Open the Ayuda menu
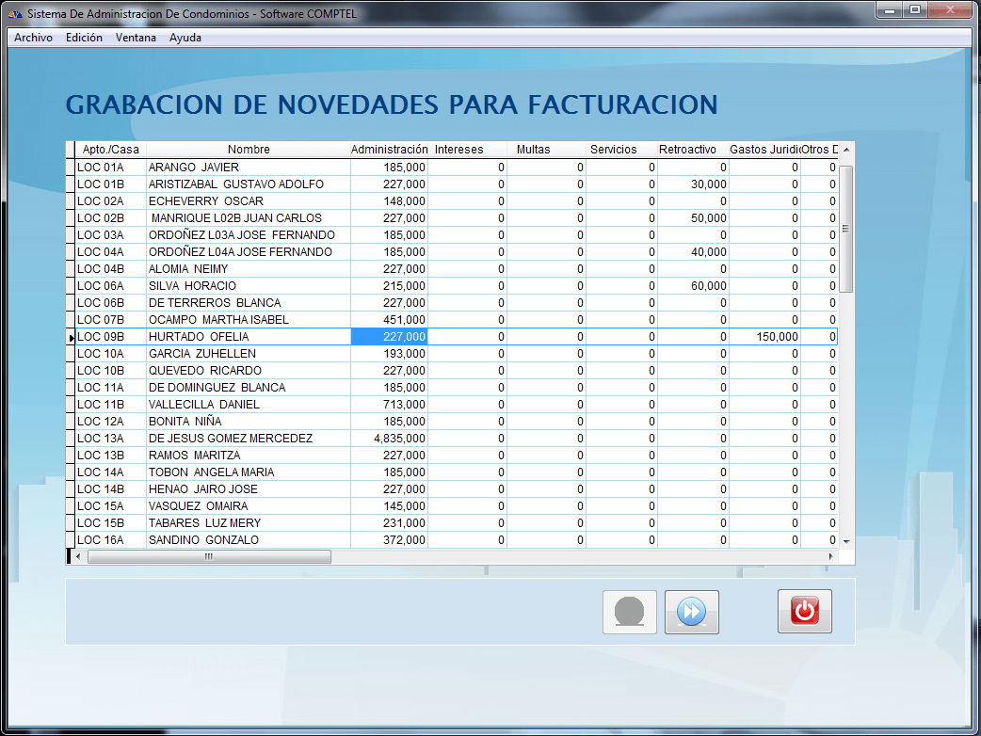The image size is (981, 736). click(x=185, y=38)
